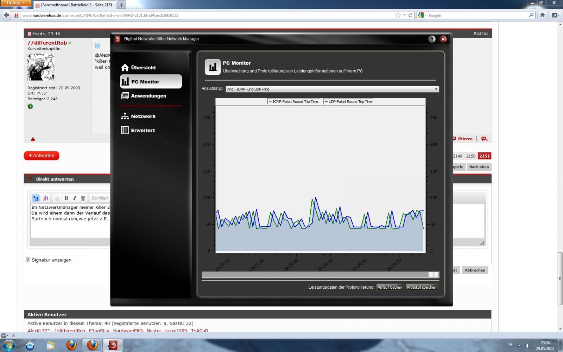Open the //differentRob user profile link
This screenshot has height=352, width=563.
point(47,43)
